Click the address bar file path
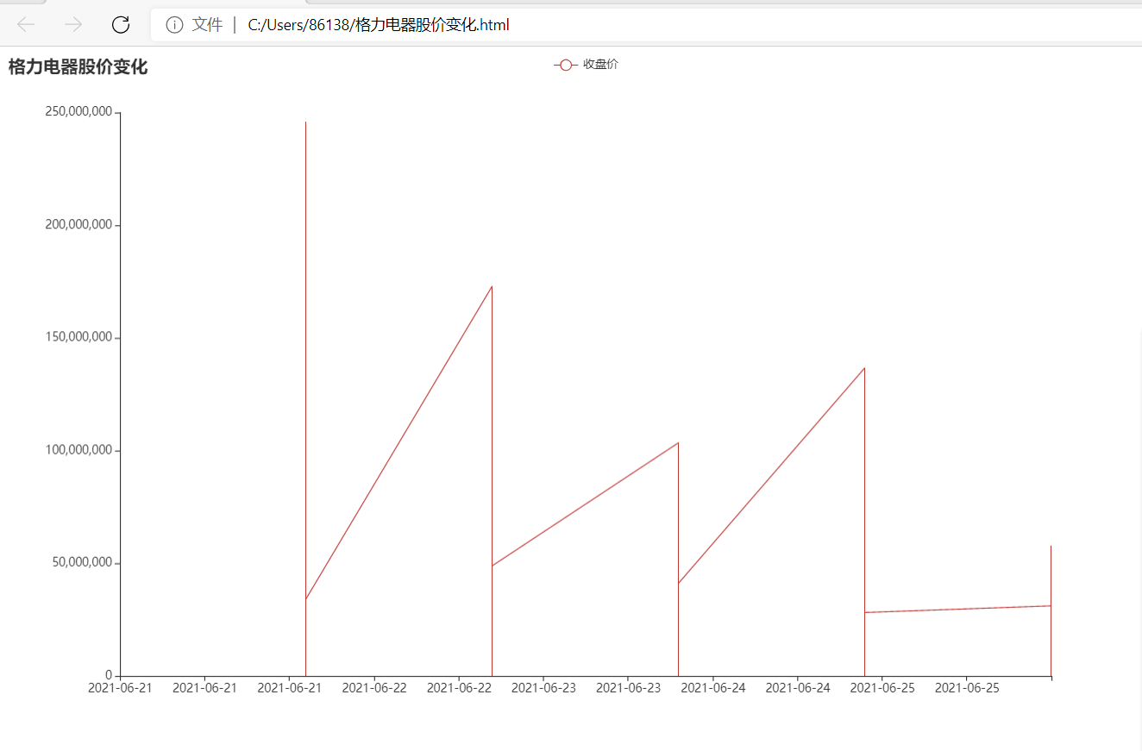The width and height of the screenshot is (1142, 751). click(x=379, y=25)
